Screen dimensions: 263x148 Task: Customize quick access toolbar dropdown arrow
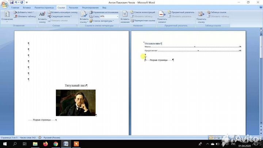pyautogui.click(x=27, y=3)
